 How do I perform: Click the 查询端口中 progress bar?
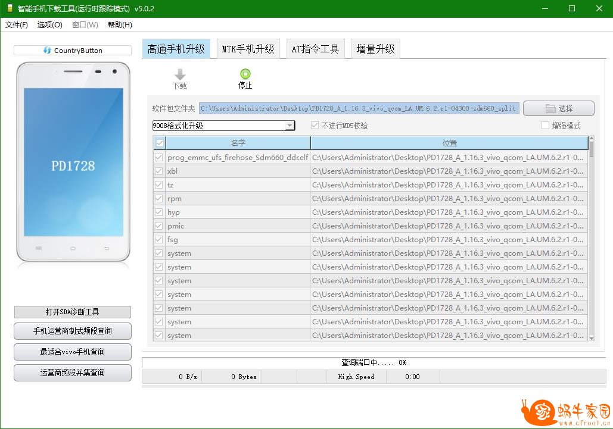374,362
